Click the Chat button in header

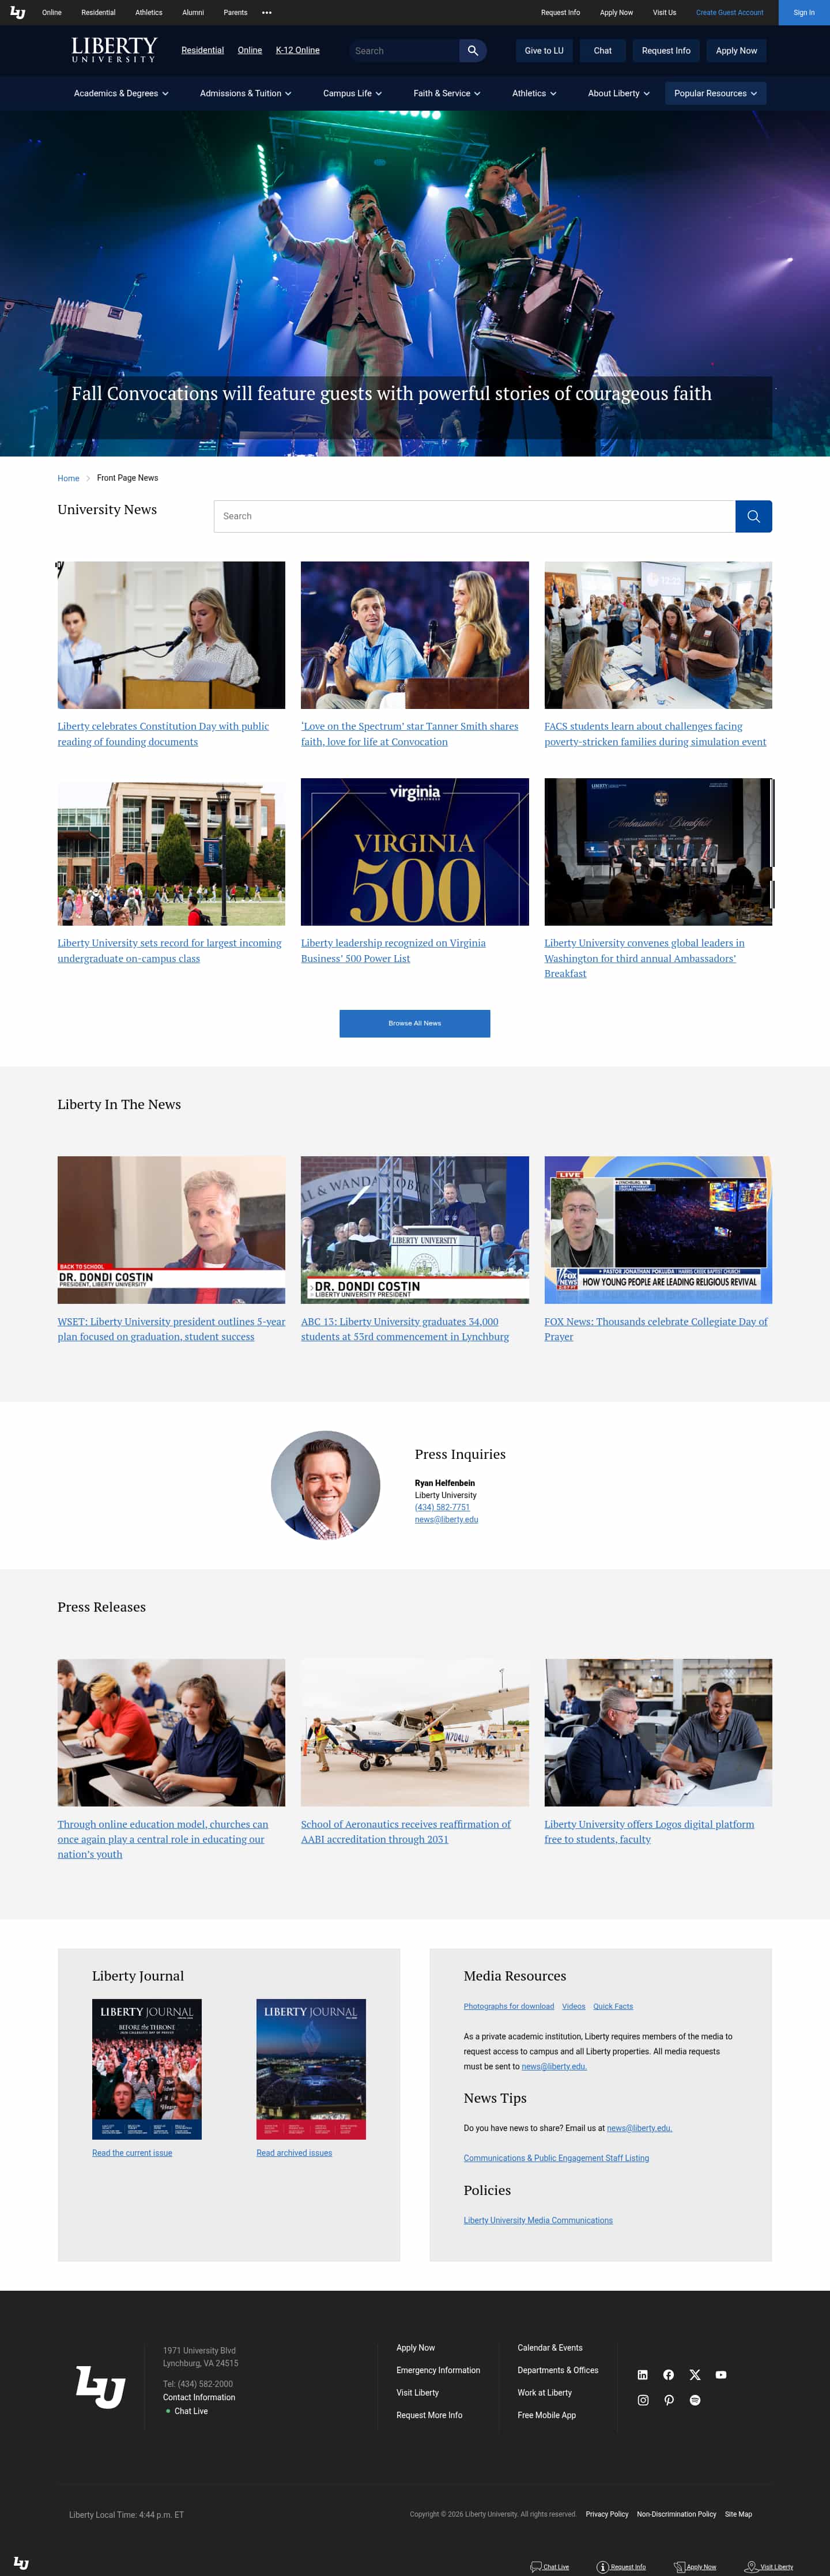(x=603, y=51)
